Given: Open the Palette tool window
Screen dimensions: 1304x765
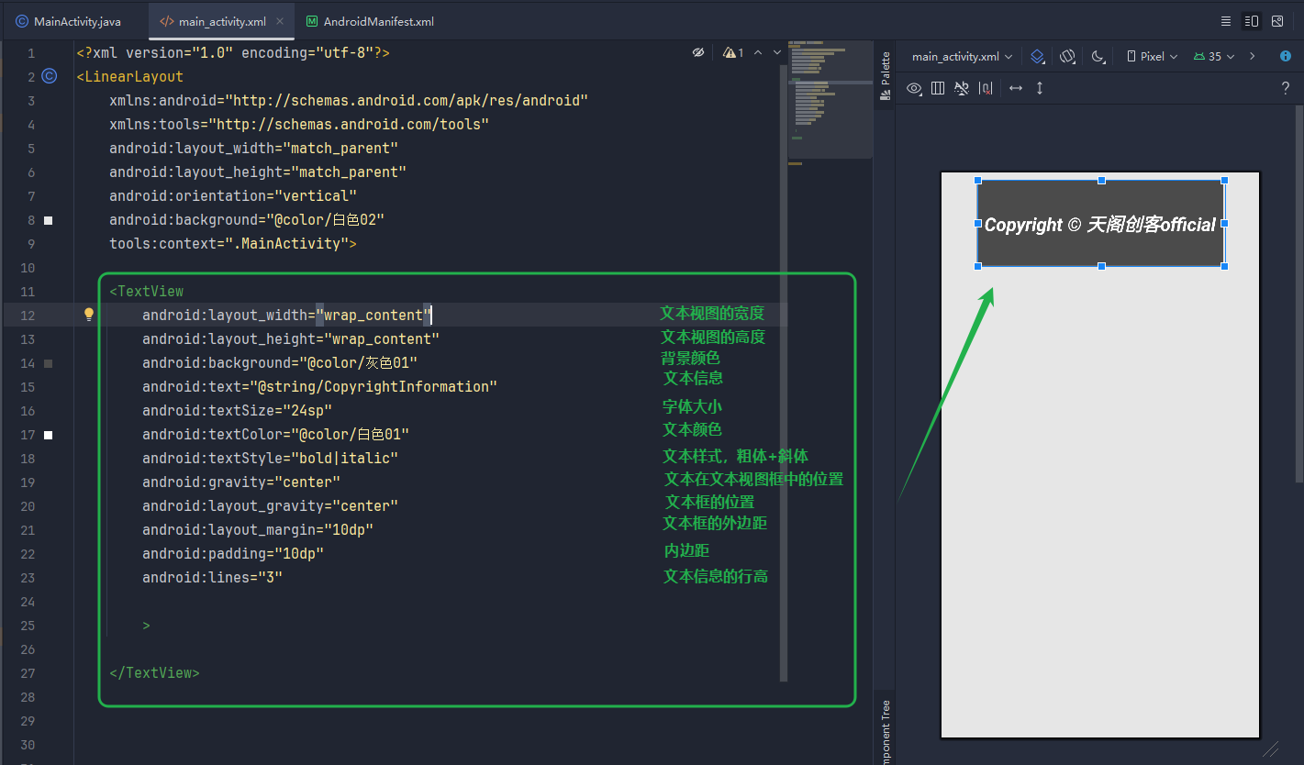Looking at the screenshot, I should pyautogui.click(x=885, y=75).
